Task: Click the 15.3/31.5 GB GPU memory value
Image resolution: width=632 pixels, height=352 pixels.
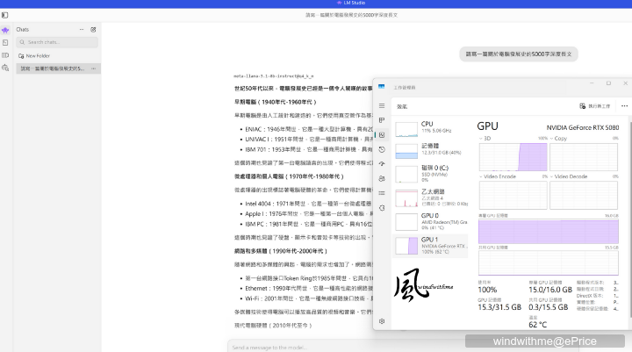Action: point(499,307)
